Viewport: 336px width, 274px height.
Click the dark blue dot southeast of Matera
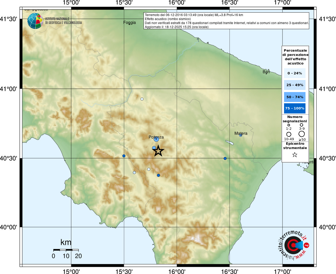coord(225,158)
